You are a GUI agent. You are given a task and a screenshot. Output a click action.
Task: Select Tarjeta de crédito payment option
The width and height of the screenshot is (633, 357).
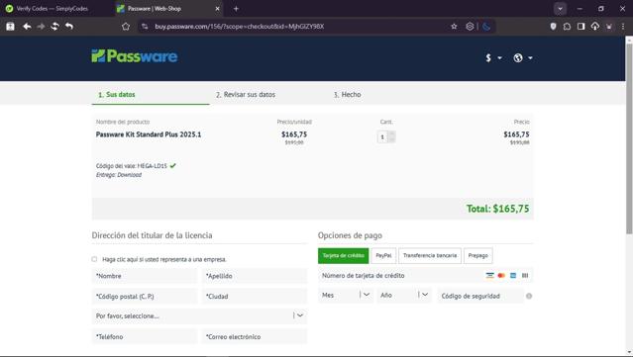343,255
